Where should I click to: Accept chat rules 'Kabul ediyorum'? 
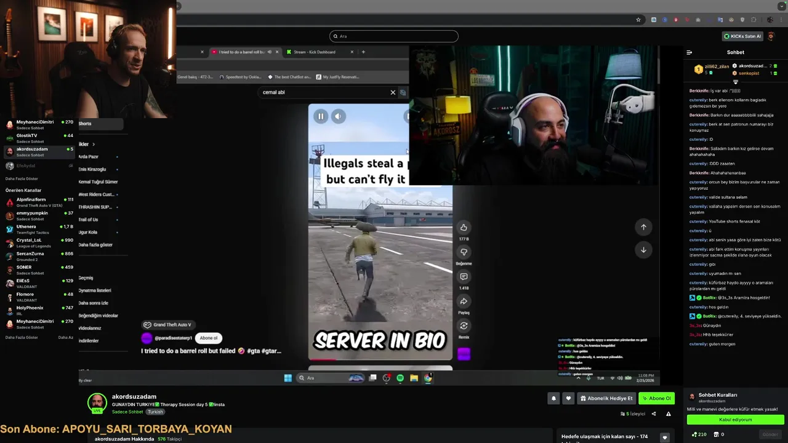click(x=735, y=420)
